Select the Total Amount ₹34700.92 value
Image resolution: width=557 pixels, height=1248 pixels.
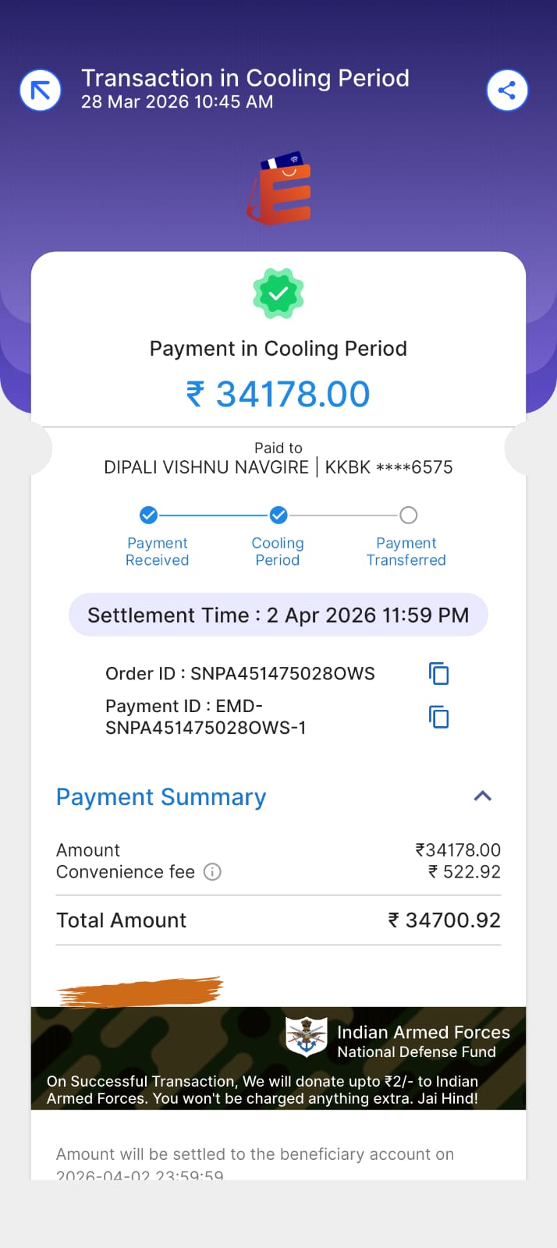click(x=443, y=920)
